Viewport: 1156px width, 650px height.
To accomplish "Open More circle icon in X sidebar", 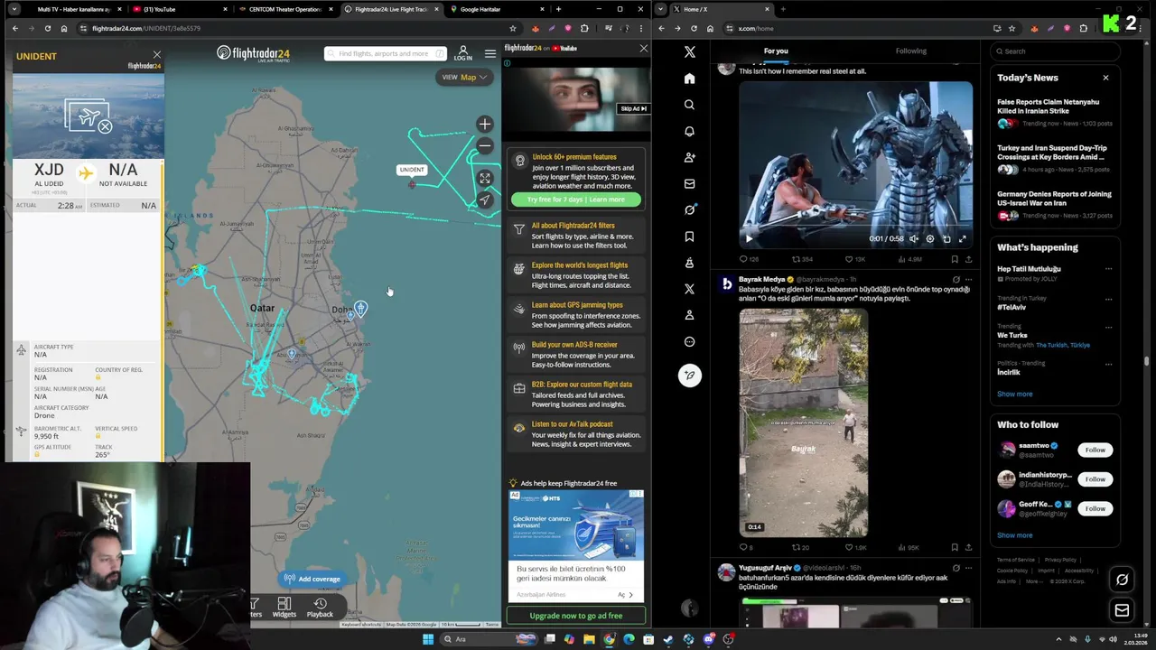I will coord(689,341).
